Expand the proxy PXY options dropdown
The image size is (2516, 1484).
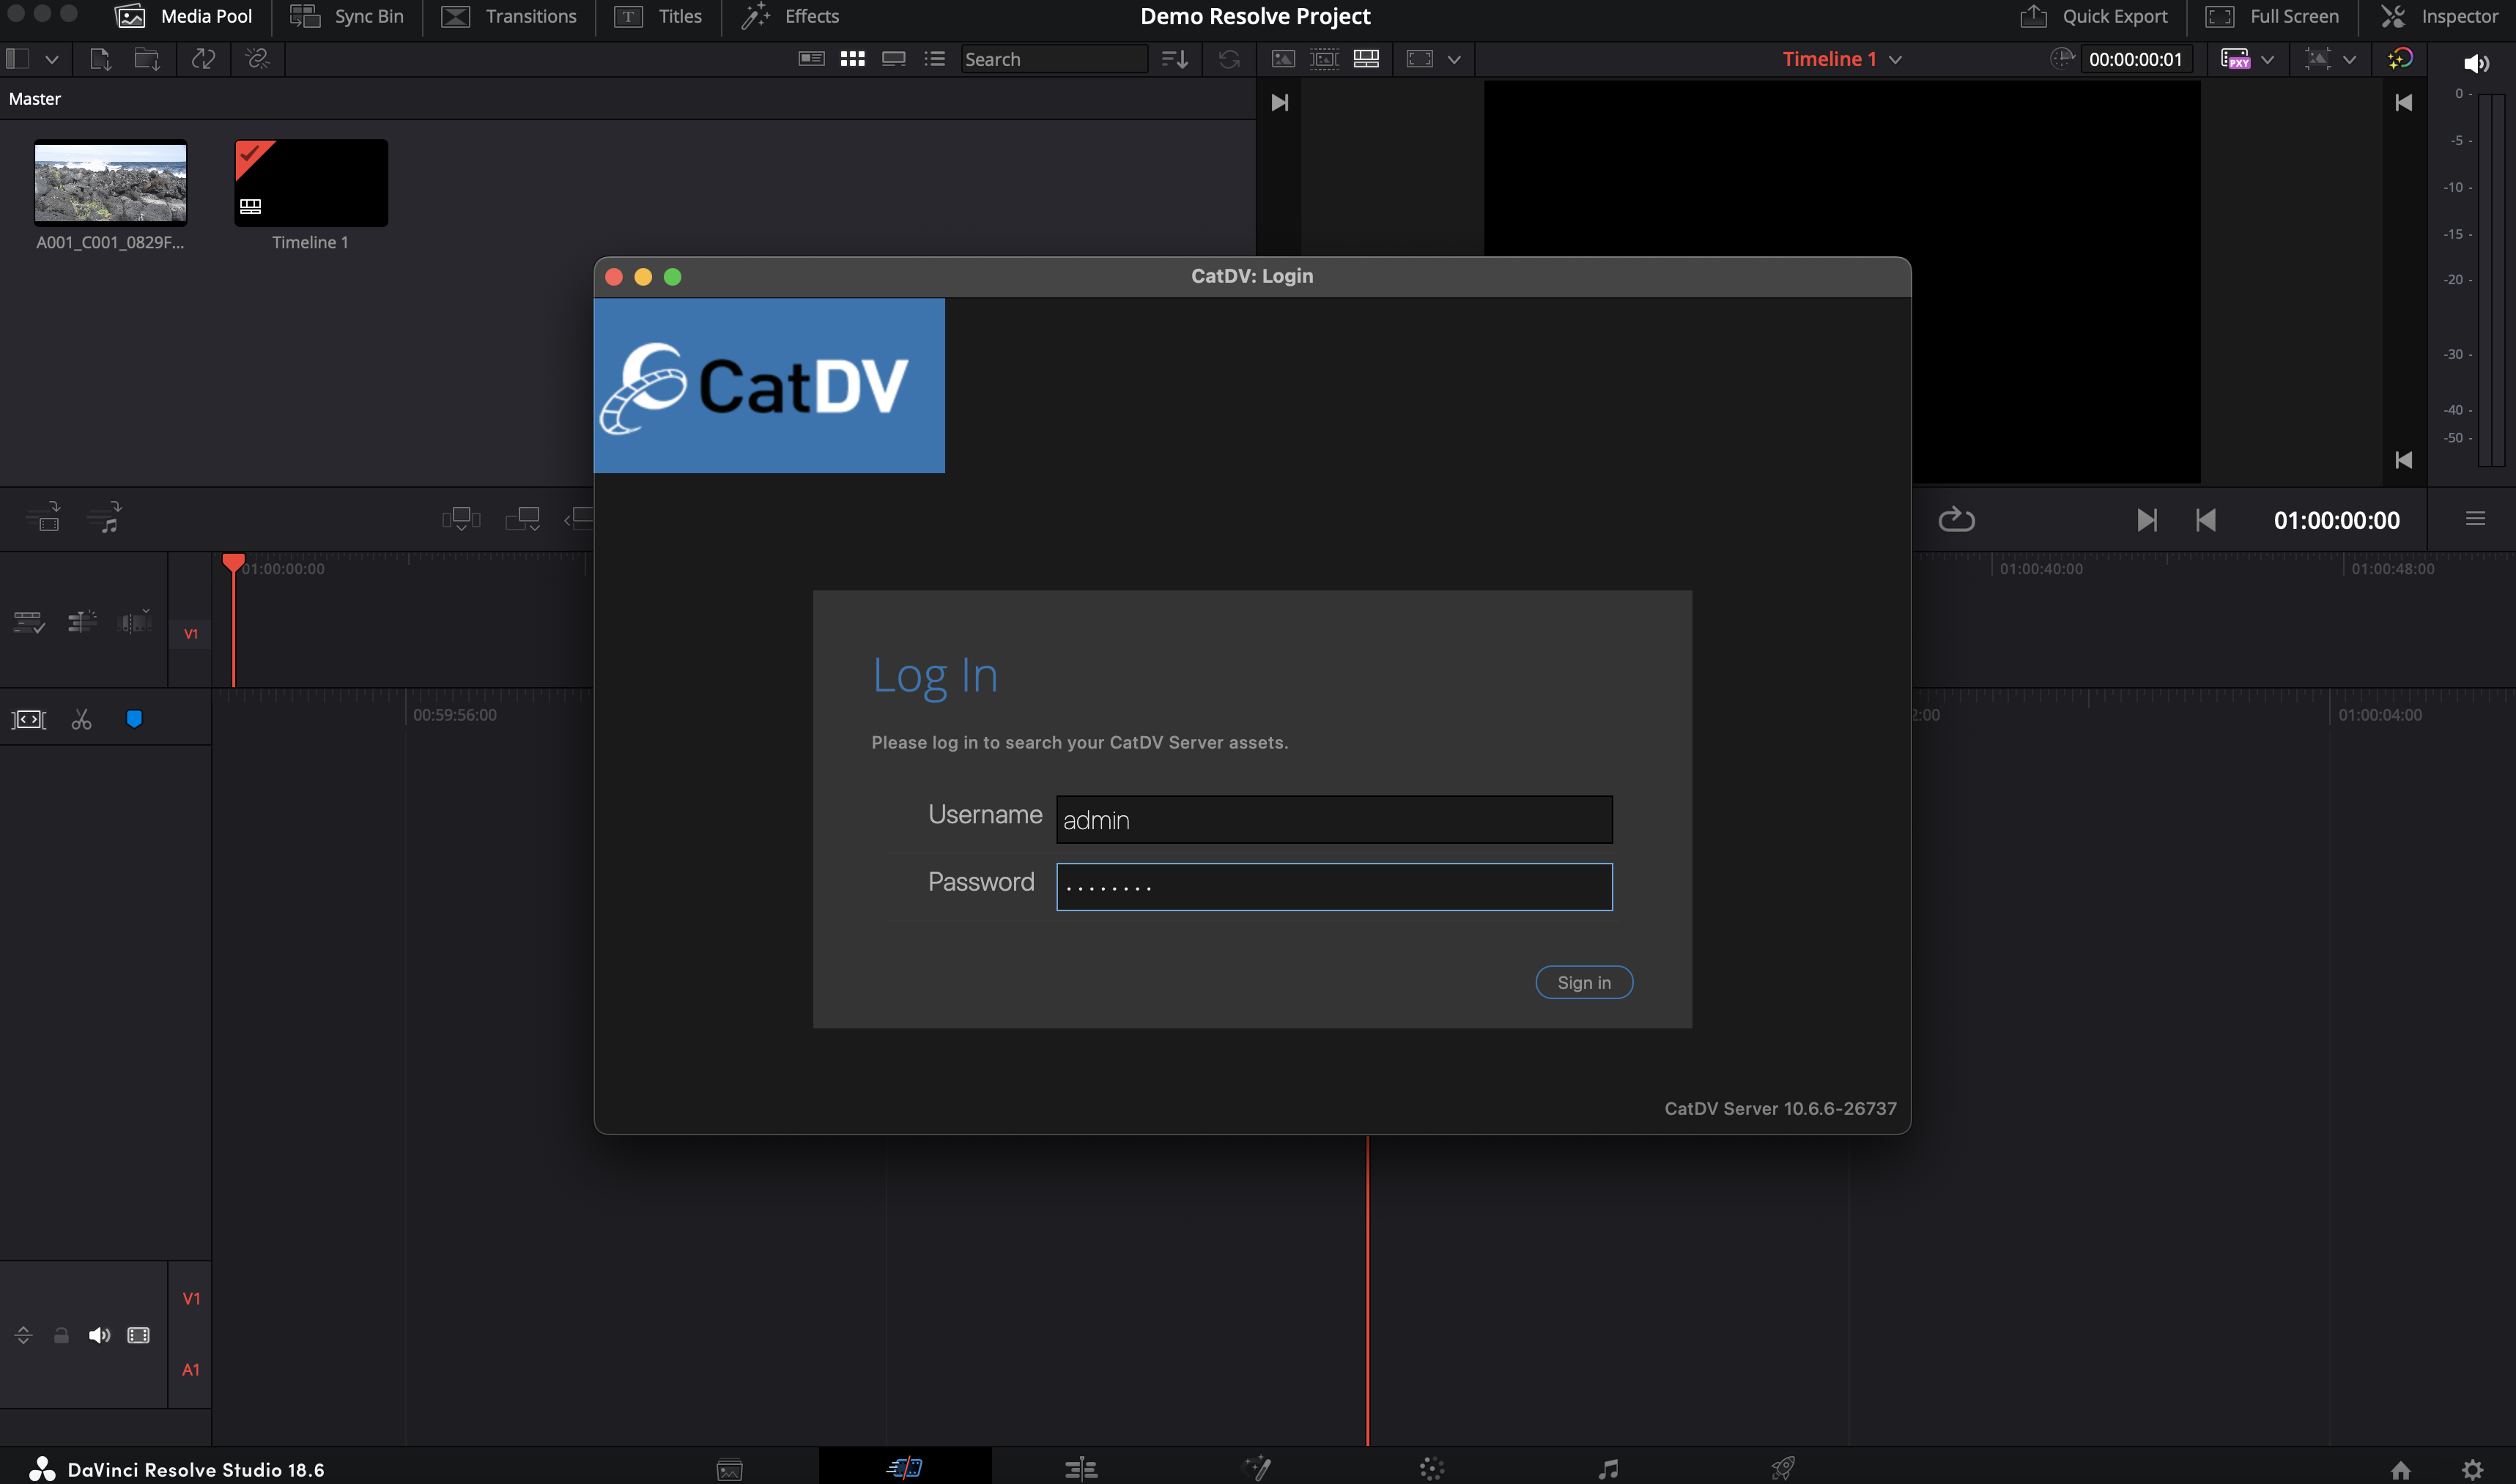[2267, 60]
